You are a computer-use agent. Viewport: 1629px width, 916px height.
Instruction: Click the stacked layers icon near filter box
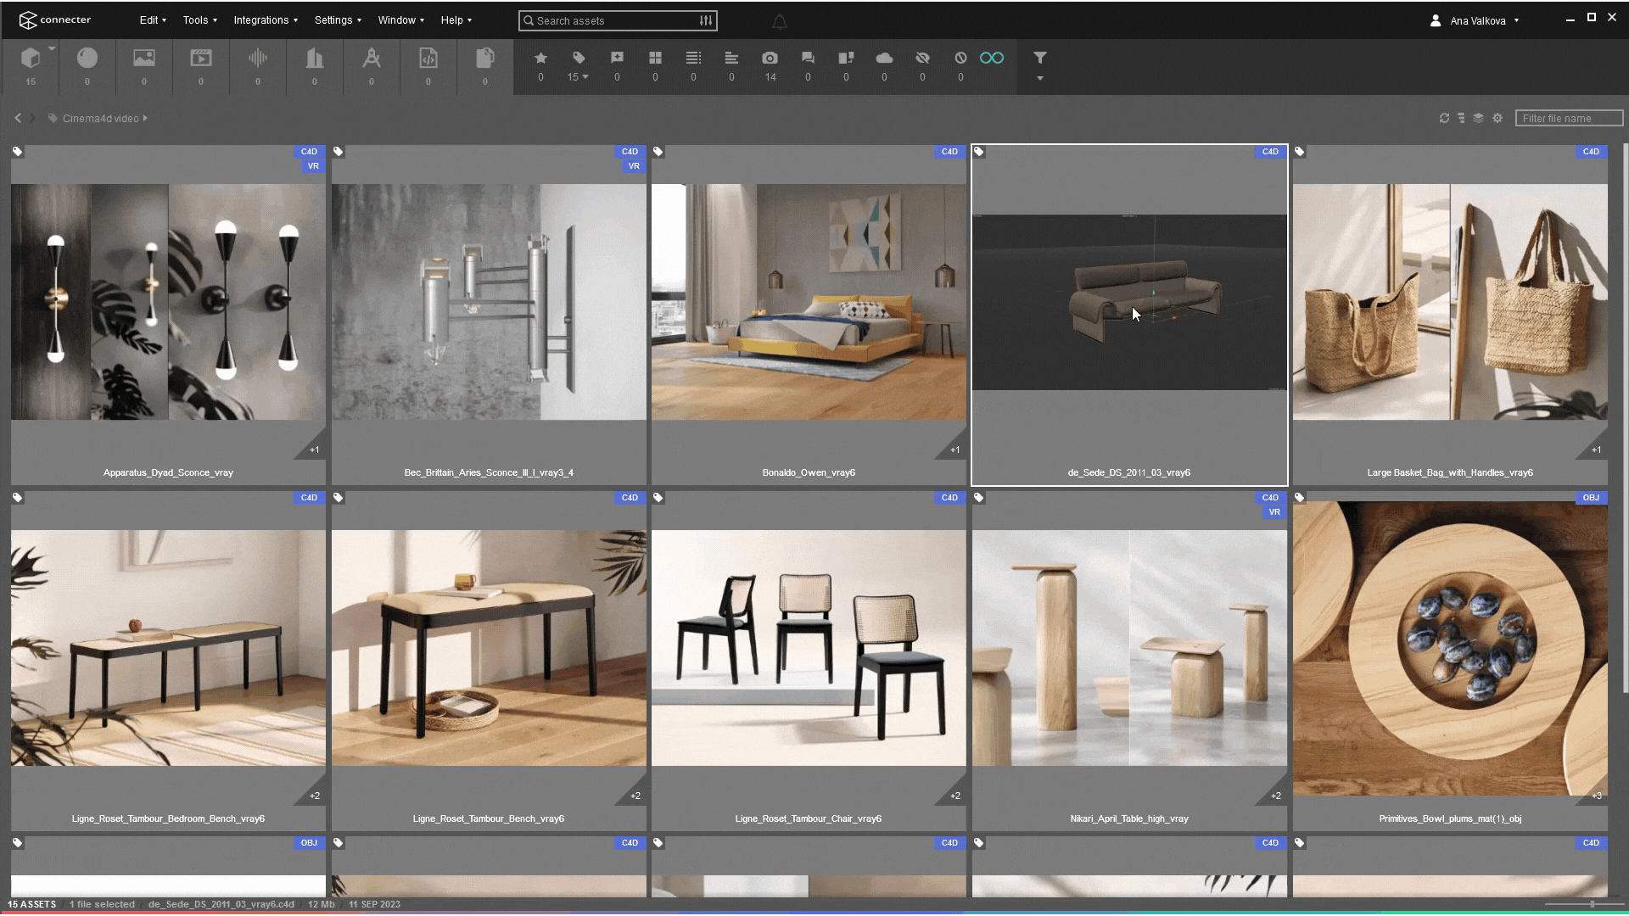1478,118
